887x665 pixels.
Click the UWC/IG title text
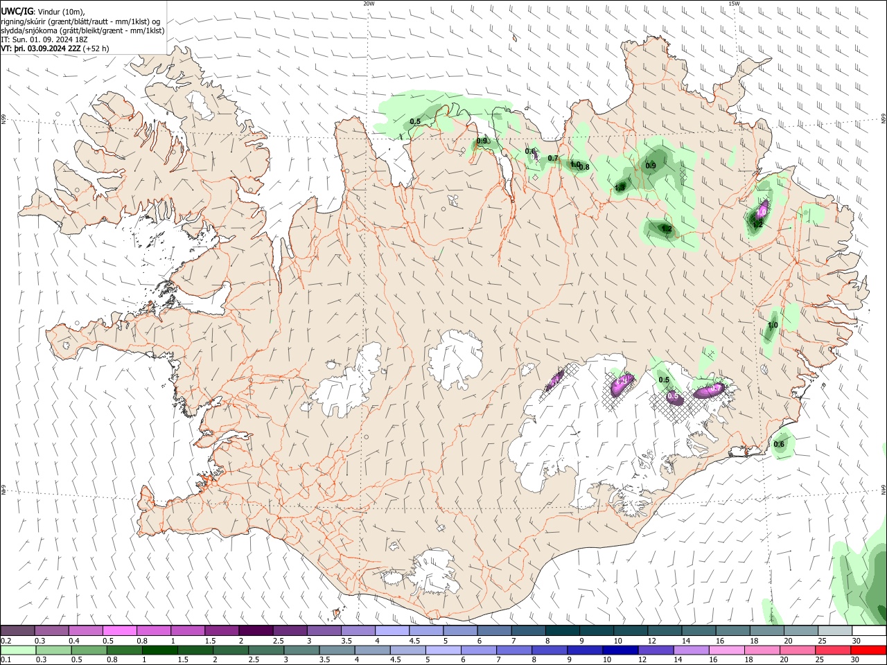coord(17,11)
